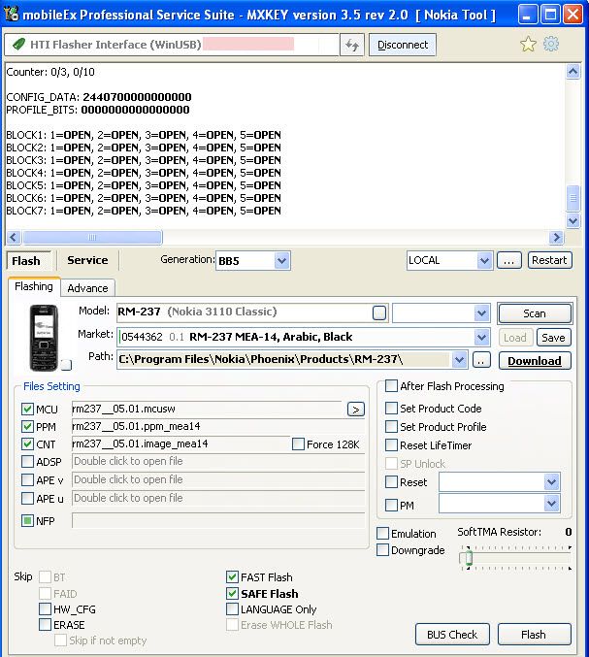Enable the PM checkbox
The width and height of the screenshot is (589, 657).
point(391,505)
